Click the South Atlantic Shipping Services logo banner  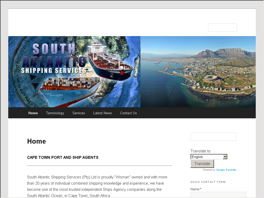click(74, 72)
